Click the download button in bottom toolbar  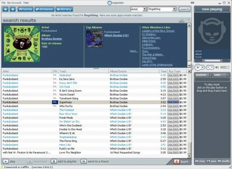tap(37, 161)
